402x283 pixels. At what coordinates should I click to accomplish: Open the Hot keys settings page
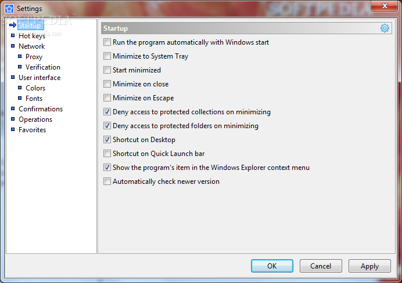(32, 36)
